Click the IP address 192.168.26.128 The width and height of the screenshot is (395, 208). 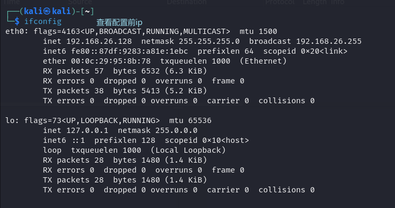99,41
